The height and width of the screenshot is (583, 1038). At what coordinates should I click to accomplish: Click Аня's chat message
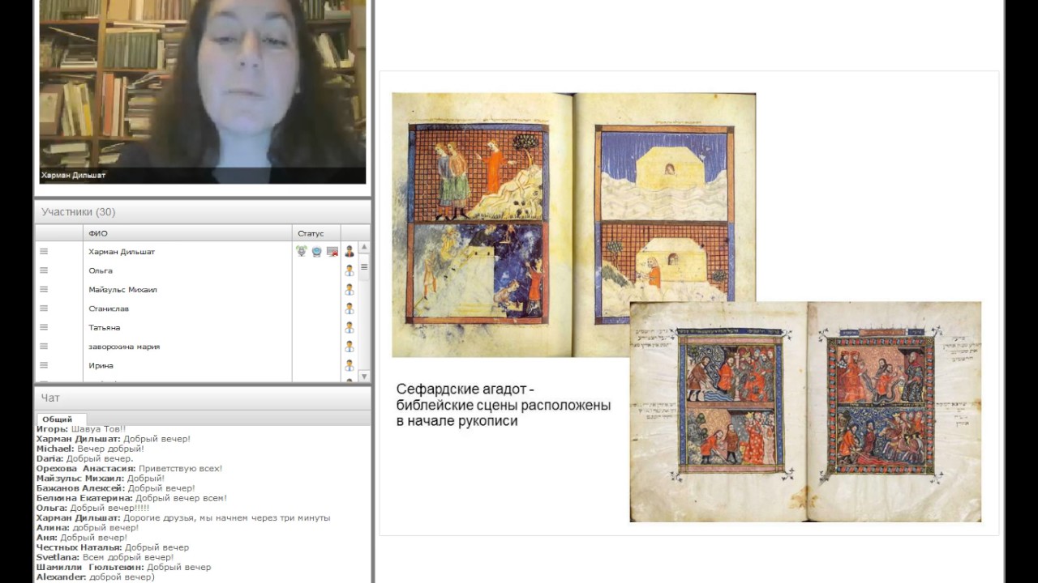click(93, 538)
